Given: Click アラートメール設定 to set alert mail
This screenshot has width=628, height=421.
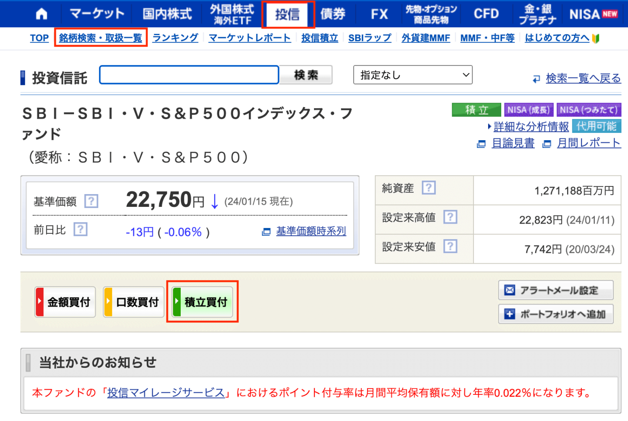Looking at the screenshot, I should pos(555,290).
